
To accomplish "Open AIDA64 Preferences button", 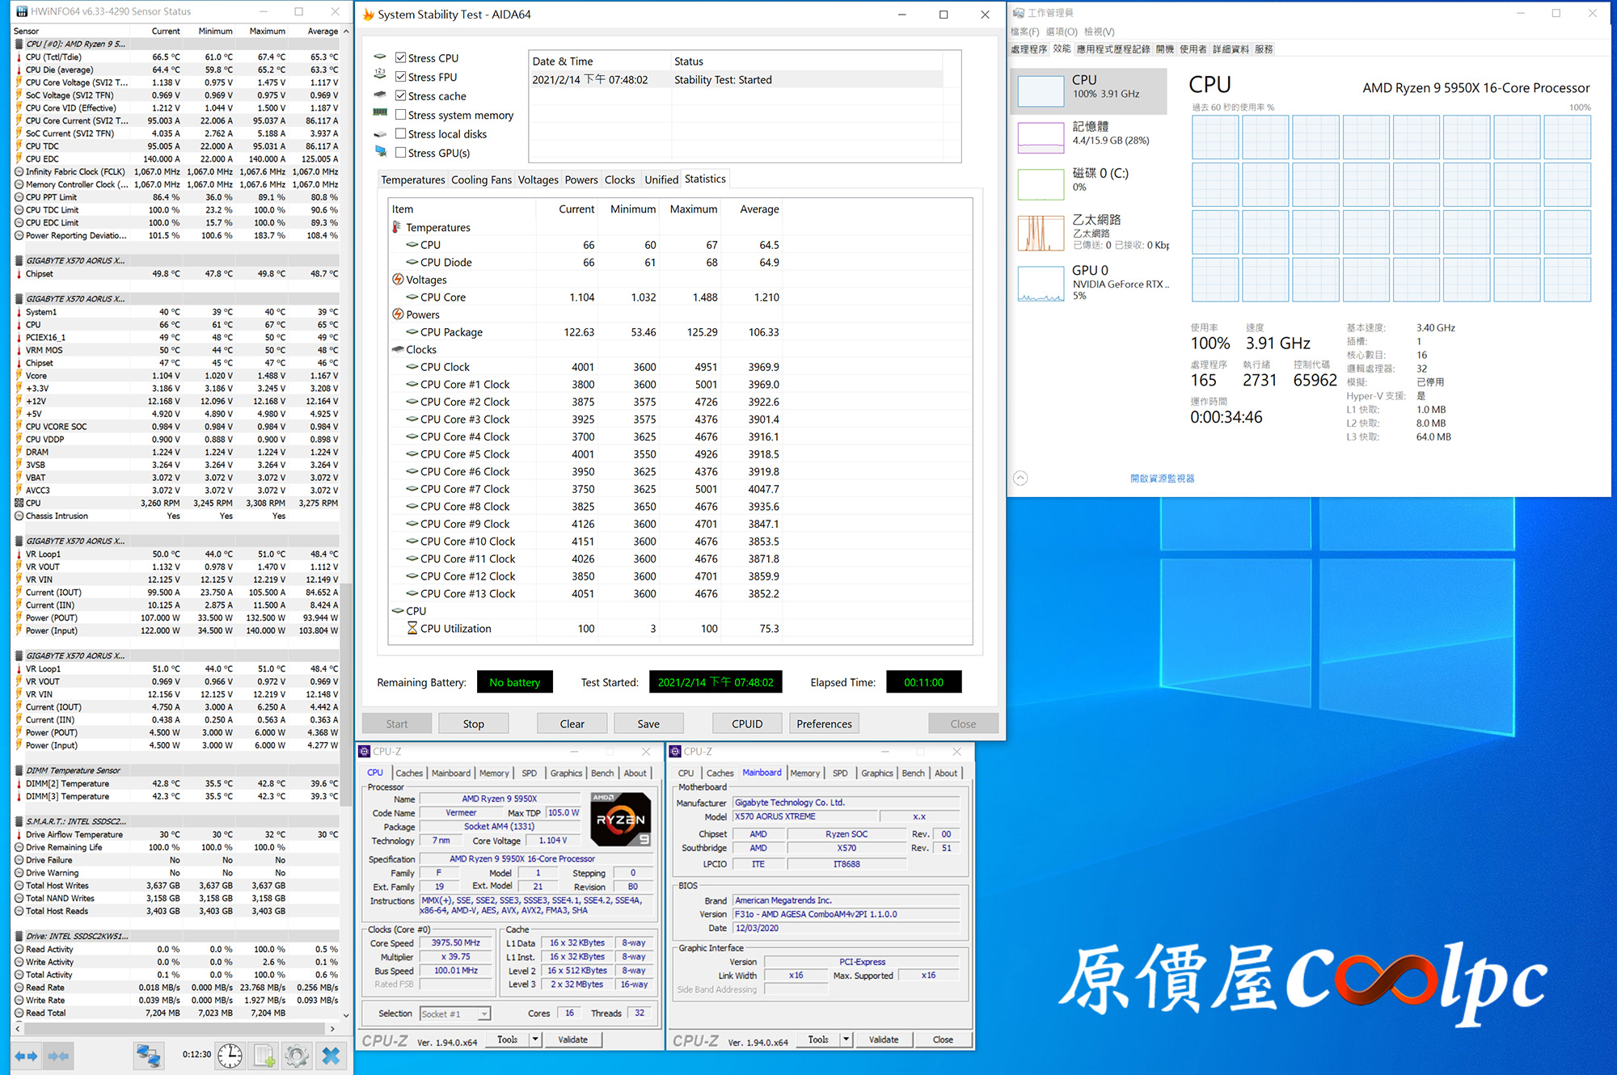I will 824,723.
